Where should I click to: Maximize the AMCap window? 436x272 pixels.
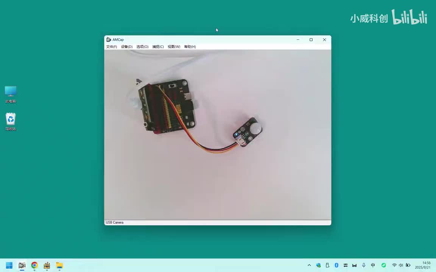click(x=311, y=40)
